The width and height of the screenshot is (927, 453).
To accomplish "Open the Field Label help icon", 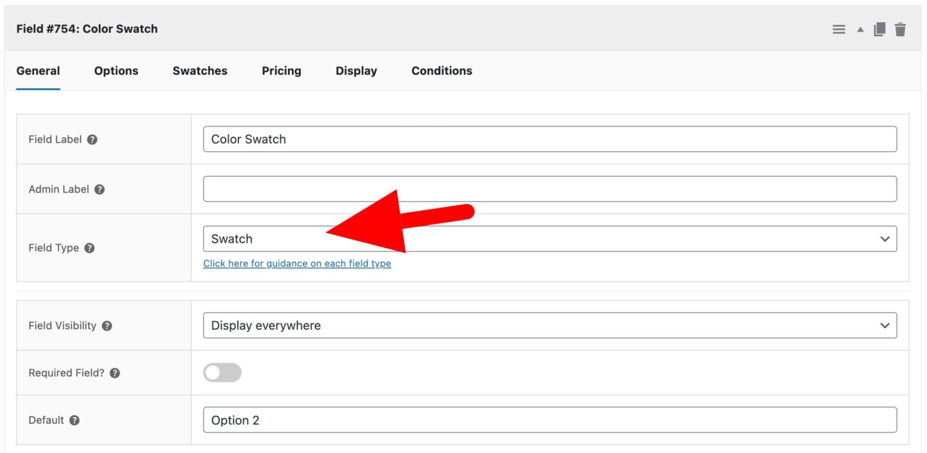I will pos(92,139).
